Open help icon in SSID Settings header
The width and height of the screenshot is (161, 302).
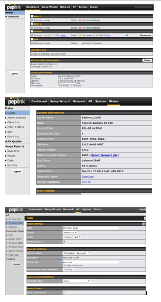point(143,224)
